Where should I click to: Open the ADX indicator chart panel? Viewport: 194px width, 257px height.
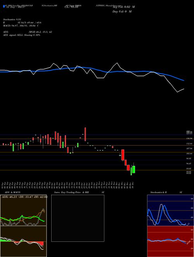click(23, 210)
